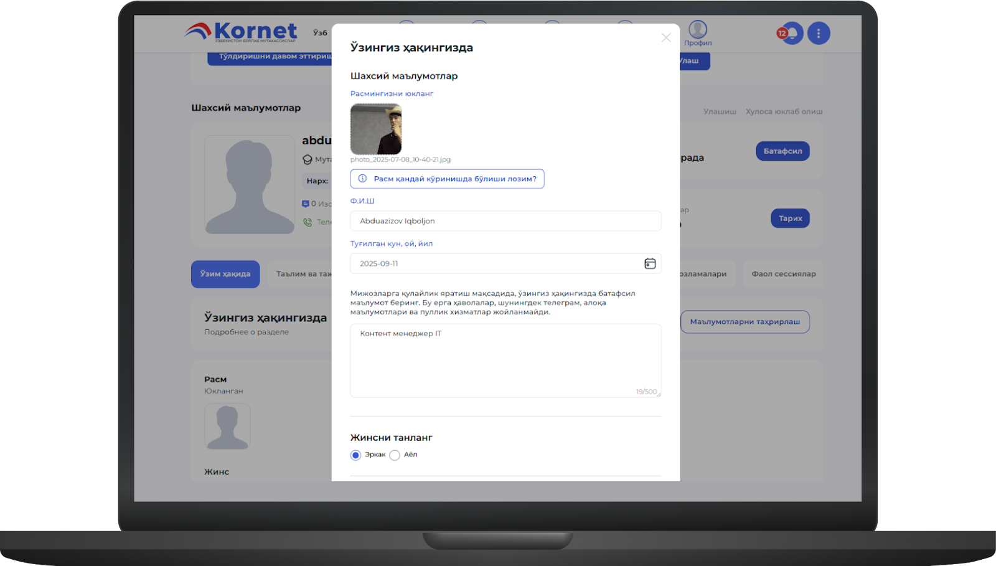The width and height of the screenshot is (996, 566).
Task: Click the Тарих button
Action: point(790,219)
